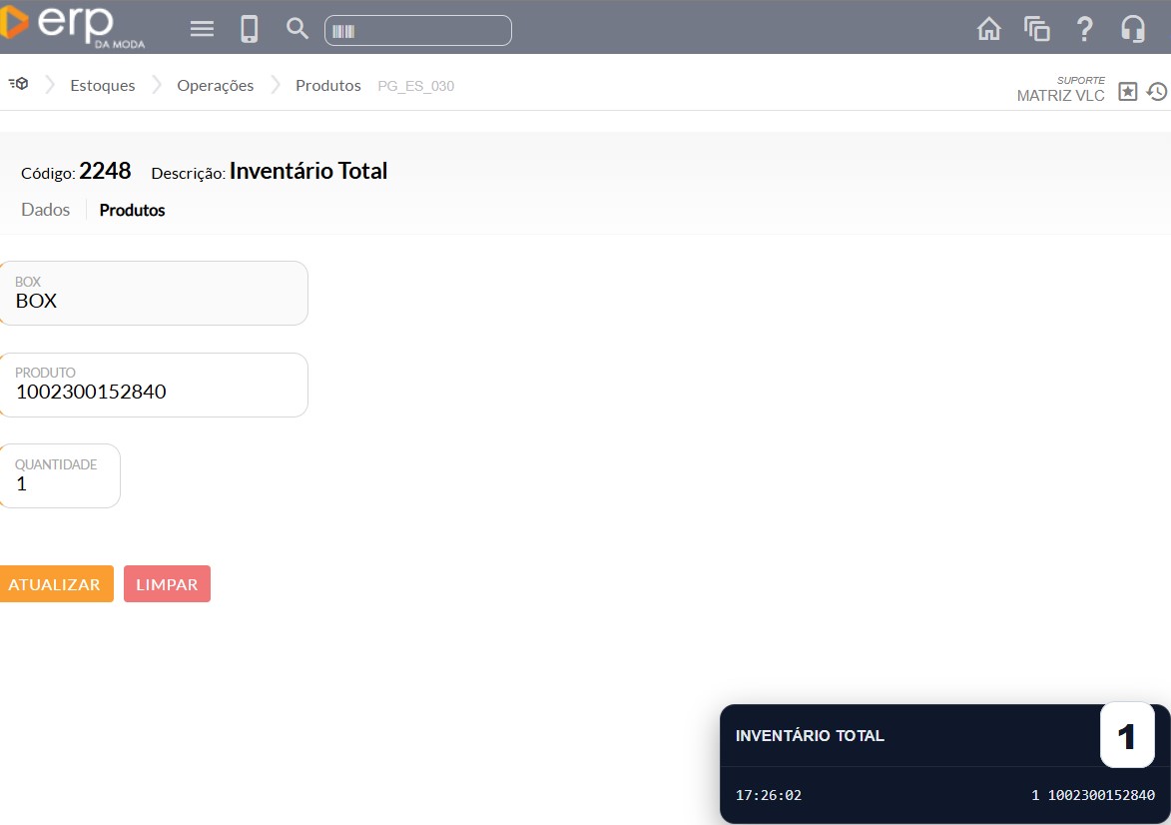Click into the barcode search field

pos(429,31)
